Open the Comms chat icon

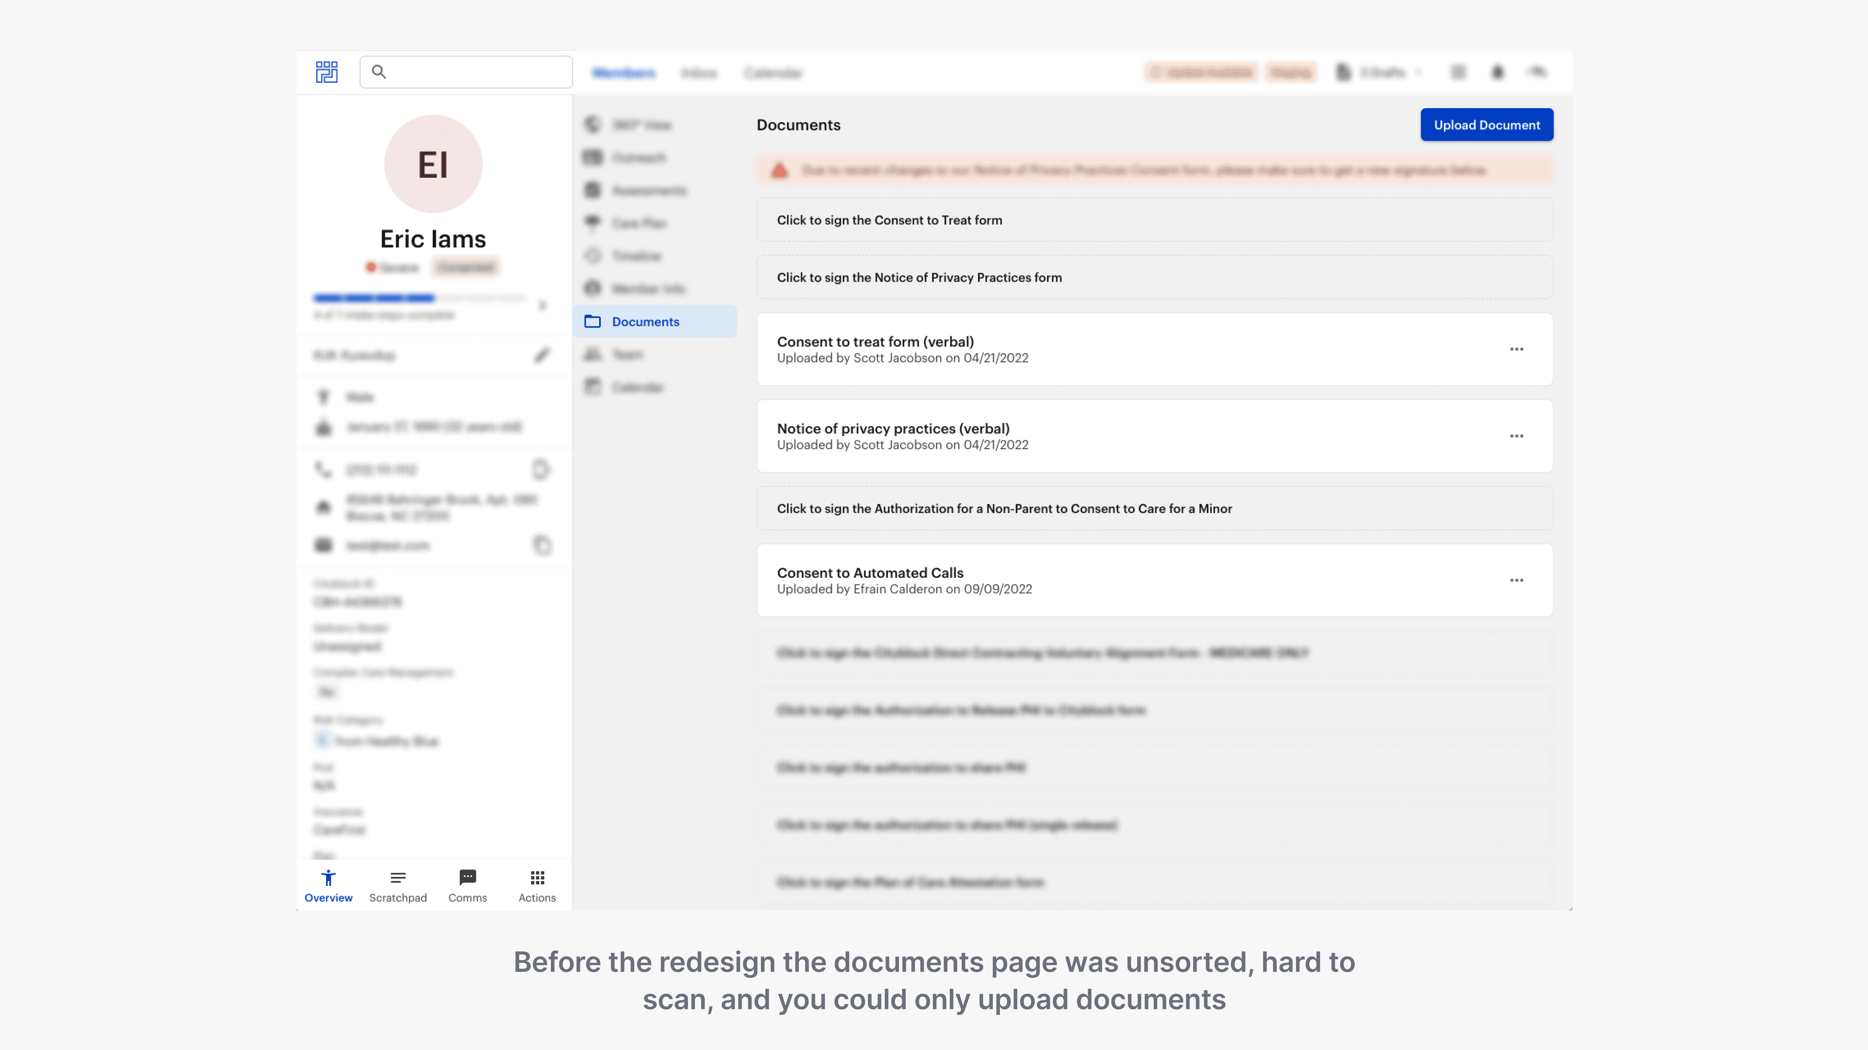pos(467,878)
